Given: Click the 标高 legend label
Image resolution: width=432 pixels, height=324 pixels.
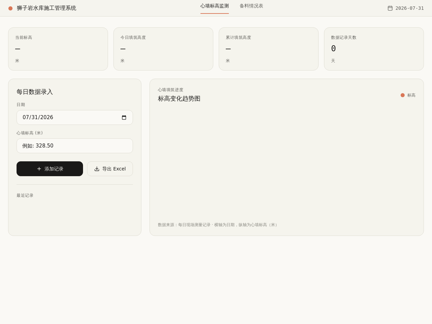Looking at the screenshot, I should click(411, 95).
